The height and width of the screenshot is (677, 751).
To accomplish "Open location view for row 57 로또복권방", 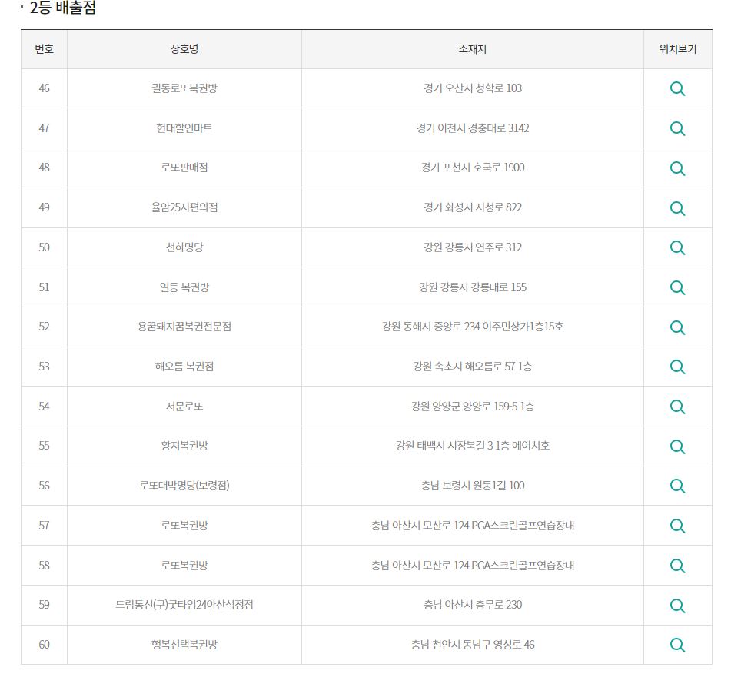I will (677, 526).
